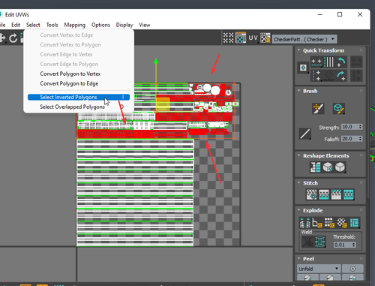
Task: Collapse the Stitch rollout
Action: point(299,182)
